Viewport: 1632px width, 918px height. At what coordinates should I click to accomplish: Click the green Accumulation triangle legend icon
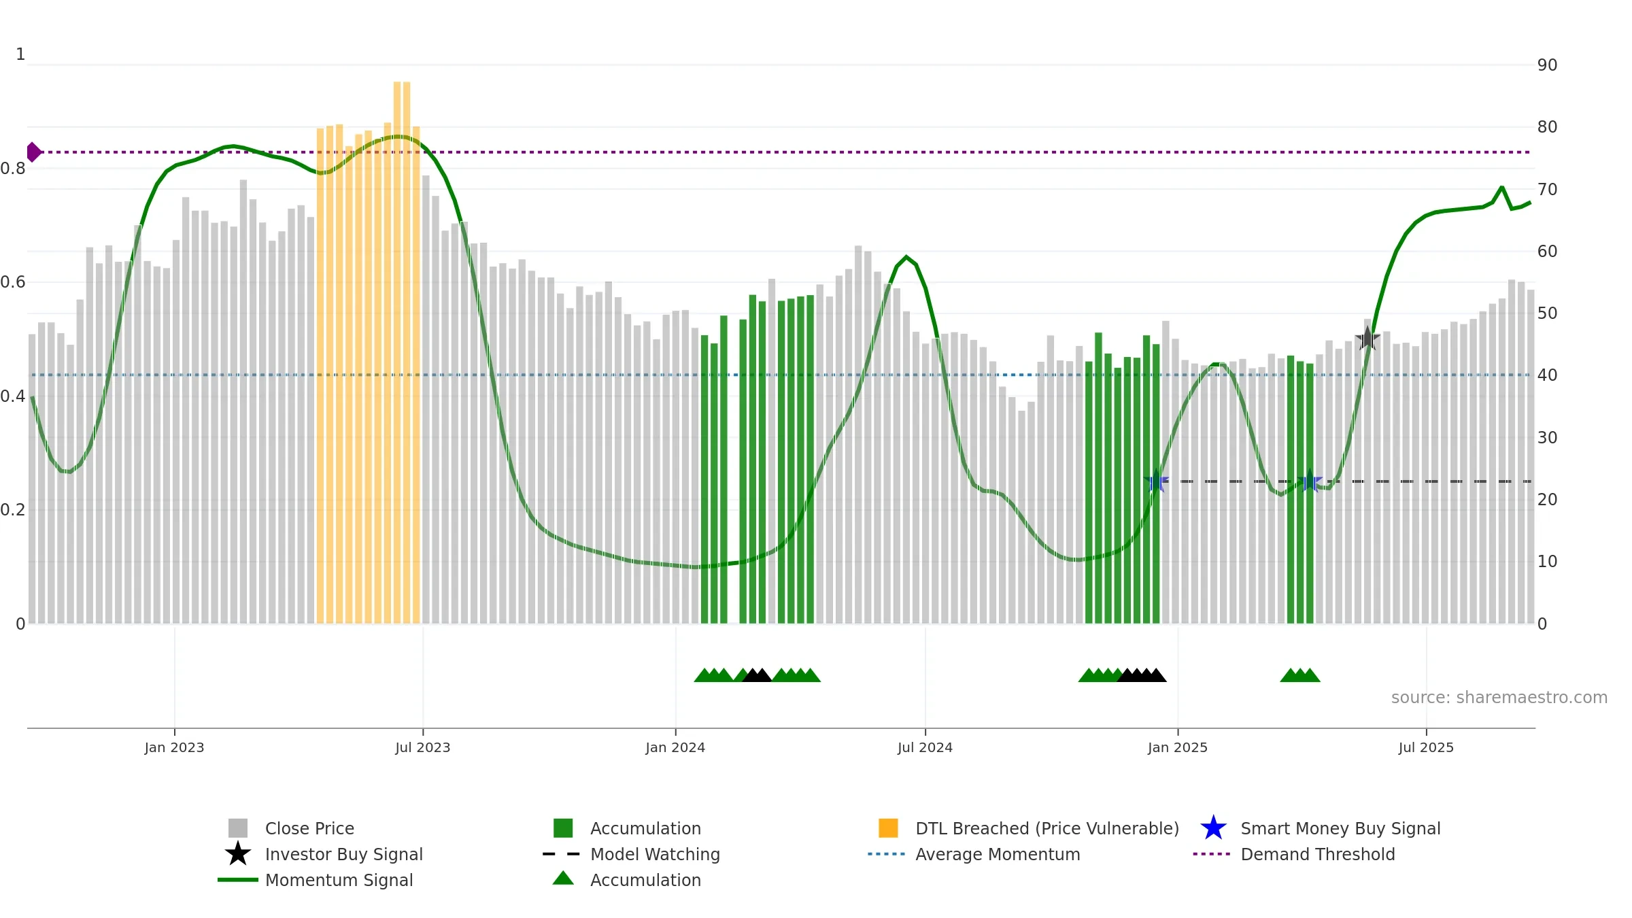click(x=563, y=878)
